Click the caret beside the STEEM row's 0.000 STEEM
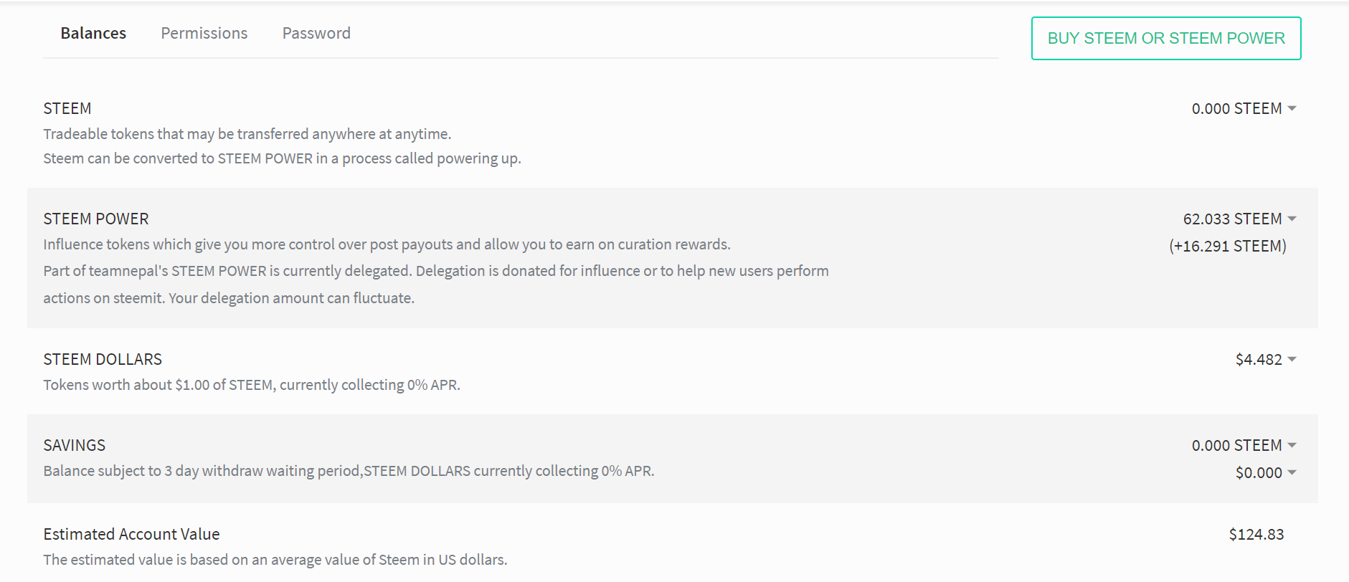1349x582 pixels. click(1292, 108)
